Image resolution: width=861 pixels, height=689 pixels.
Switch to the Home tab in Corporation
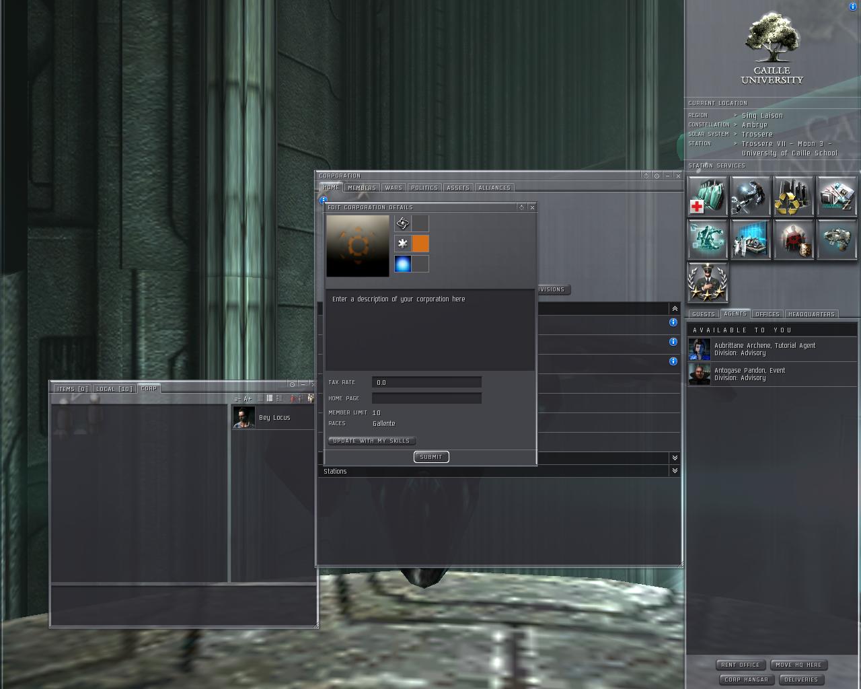click(331, 188)
